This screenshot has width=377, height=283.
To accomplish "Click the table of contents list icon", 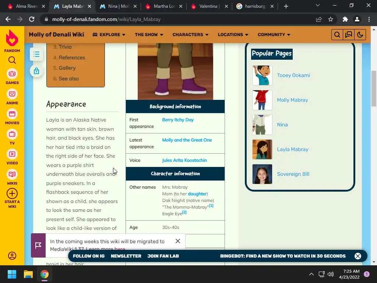I will coord(36,54).
